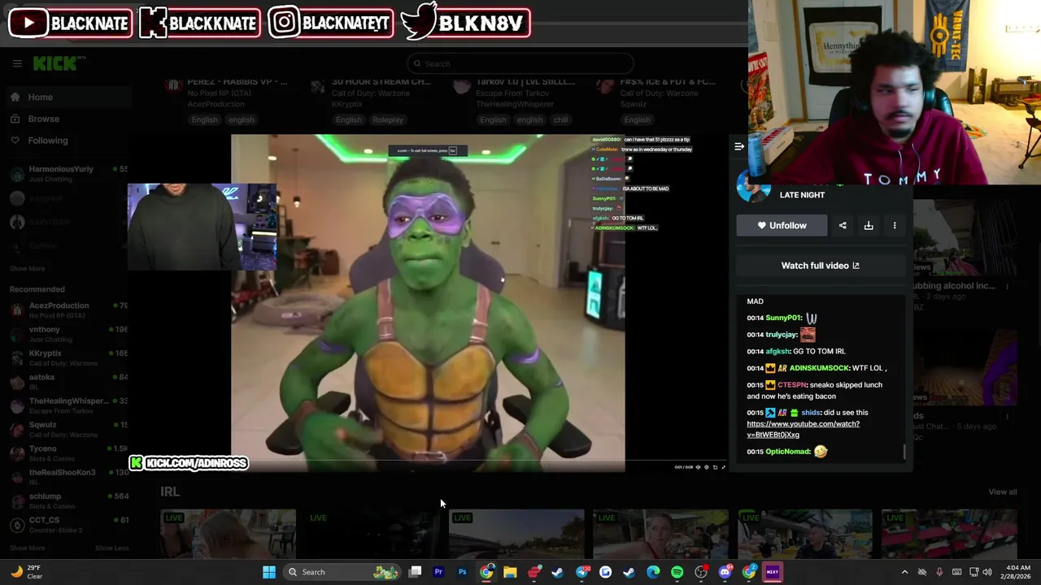This screenshot has height=585, width=1041.
Task: Open Spotify from taskbar
Action: coord(677,572)
